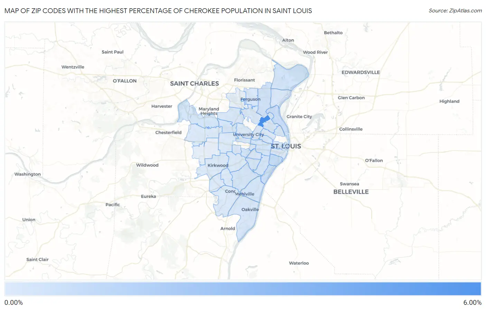Click the Alton map label
This screenshot has height=310, width=486.
tap(288, 40)
